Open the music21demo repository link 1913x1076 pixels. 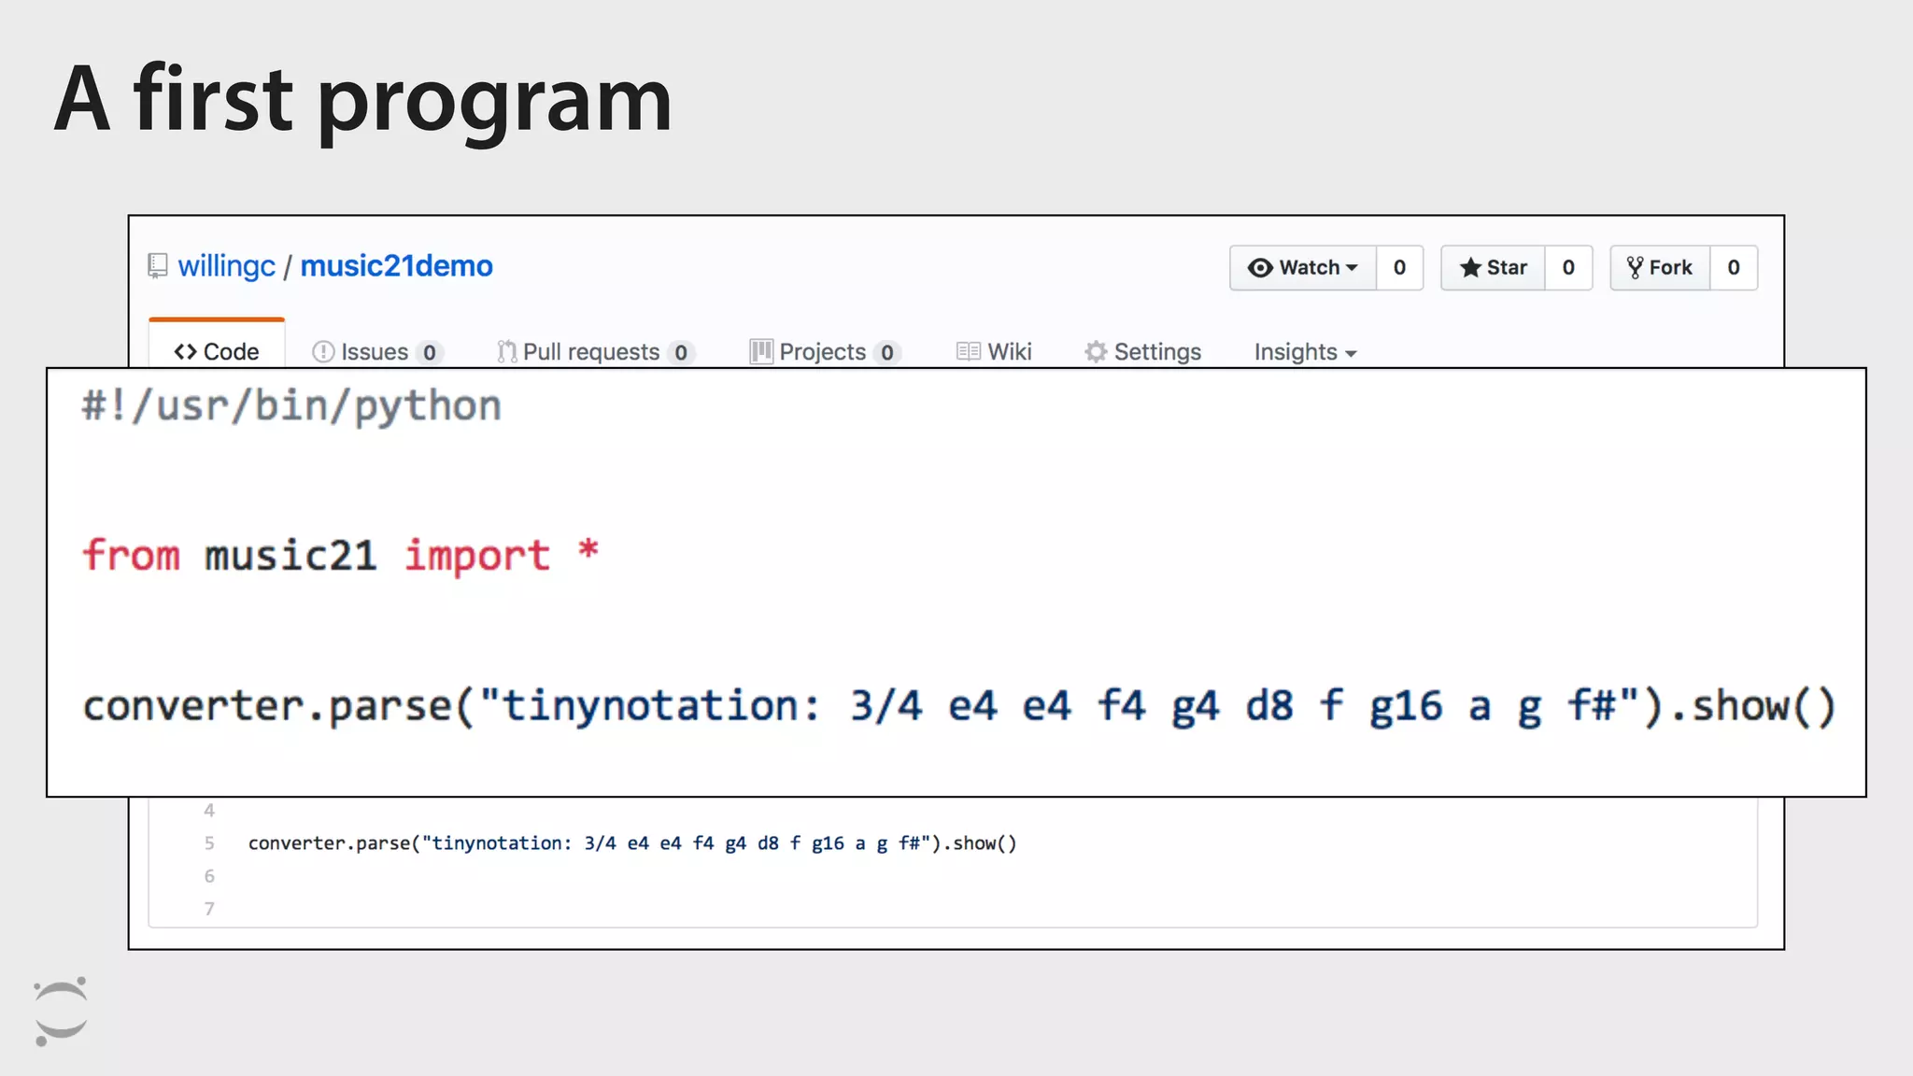click(396, 266)
